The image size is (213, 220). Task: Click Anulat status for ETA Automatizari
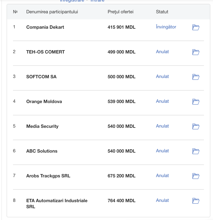click(x=162, y=200)
